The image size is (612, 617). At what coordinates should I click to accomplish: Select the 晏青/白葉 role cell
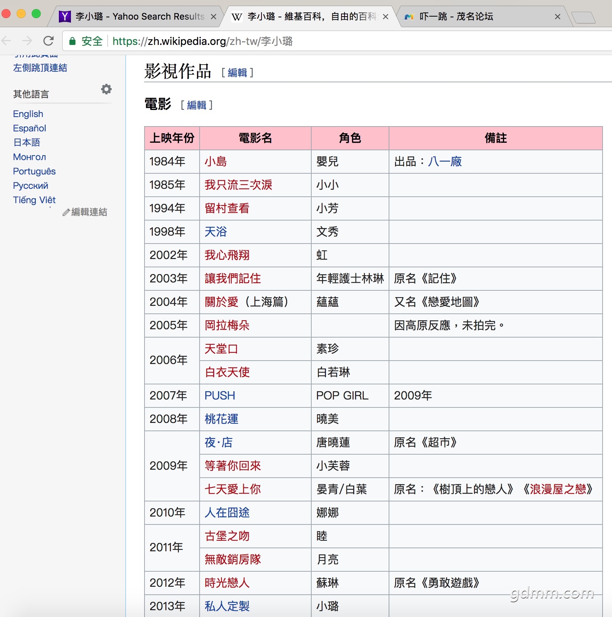tap(350, 489)
